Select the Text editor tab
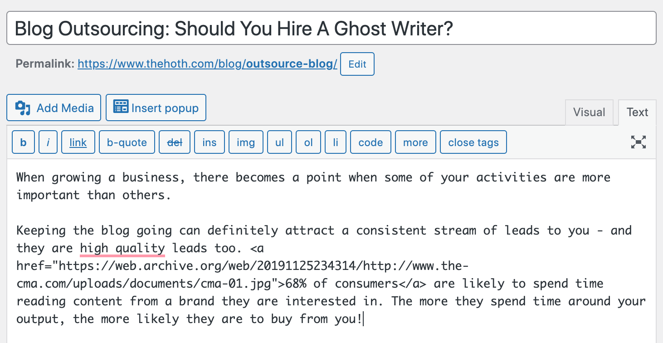Viewport: 663px width, 343px height. click(637, 112)
